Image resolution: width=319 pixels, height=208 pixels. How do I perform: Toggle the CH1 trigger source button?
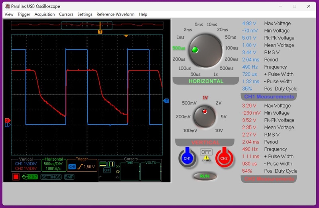(72, 167)
